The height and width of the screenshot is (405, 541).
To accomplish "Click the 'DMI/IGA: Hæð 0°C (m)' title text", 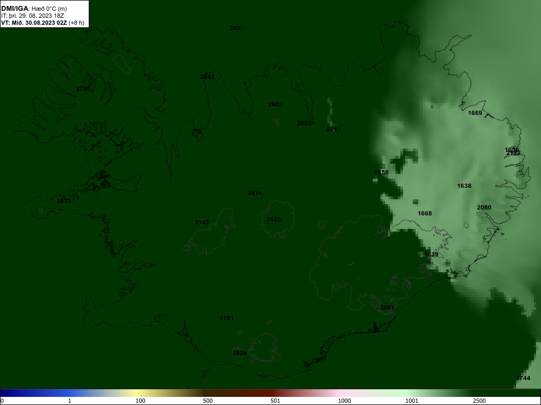I will [x=34, y=9].
